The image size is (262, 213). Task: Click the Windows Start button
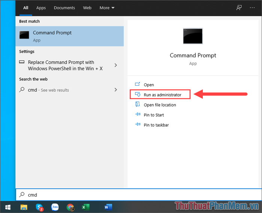click(8, 207)
